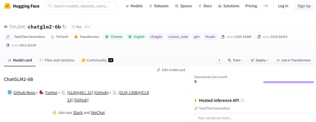Filter by PyTorch tag

tap(60, 37)
